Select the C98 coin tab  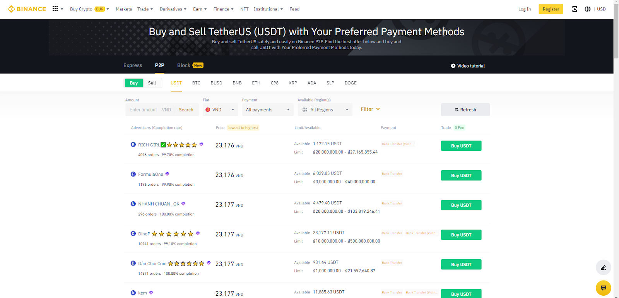tap(275, 83)
